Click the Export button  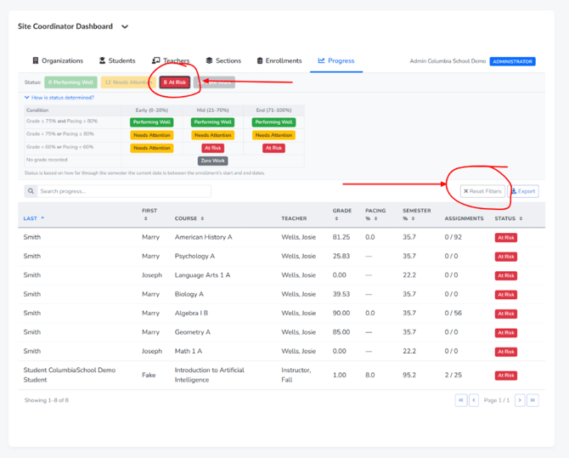point(523,191)
